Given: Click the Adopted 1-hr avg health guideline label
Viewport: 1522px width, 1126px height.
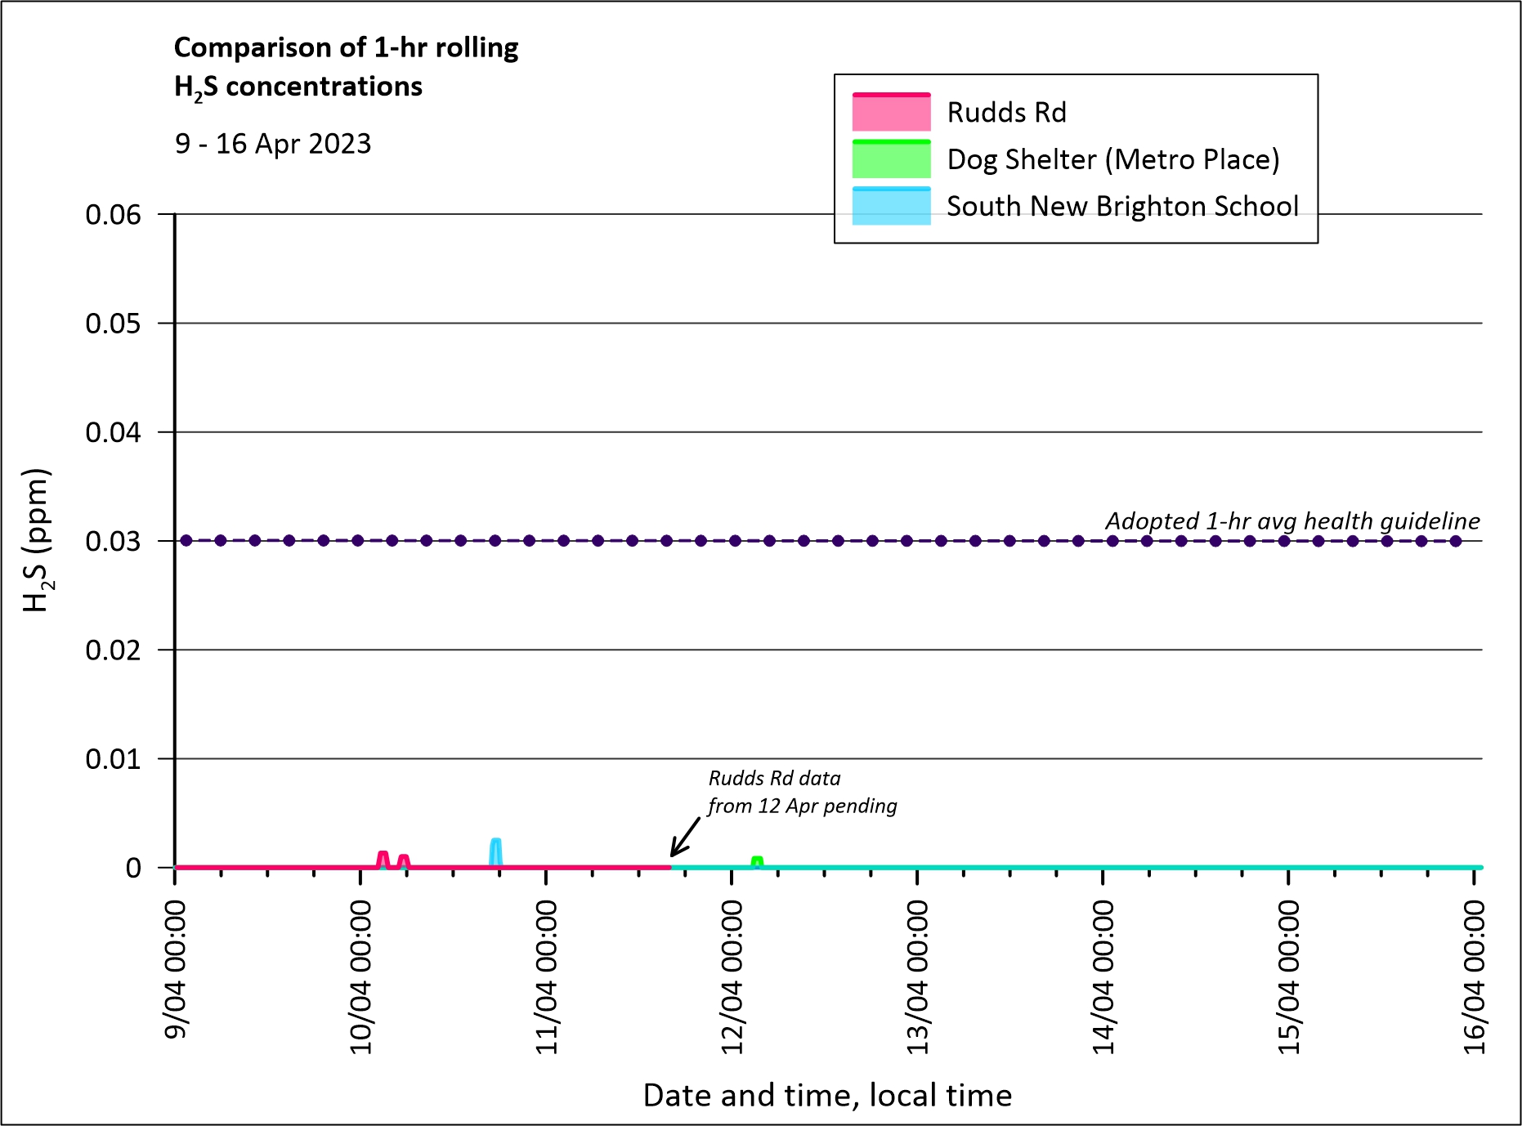Looking at the screenshot, I should (1291, 521).
